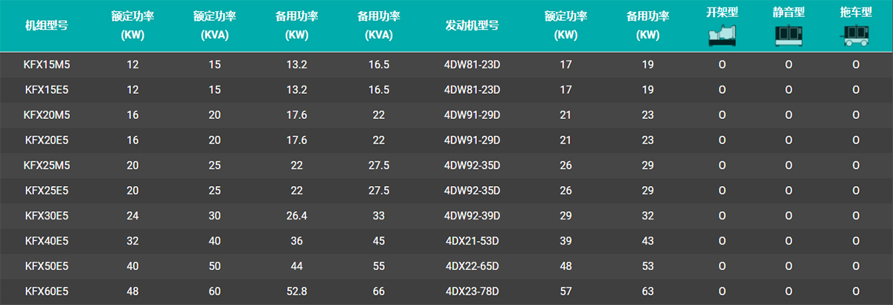
Task: Click the 静音型 O mark for KFX25M5
Action: coord(789,165)
